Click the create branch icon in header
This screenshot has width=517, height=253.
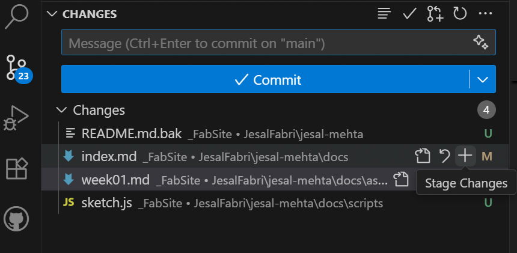click(x=435, y=14)
